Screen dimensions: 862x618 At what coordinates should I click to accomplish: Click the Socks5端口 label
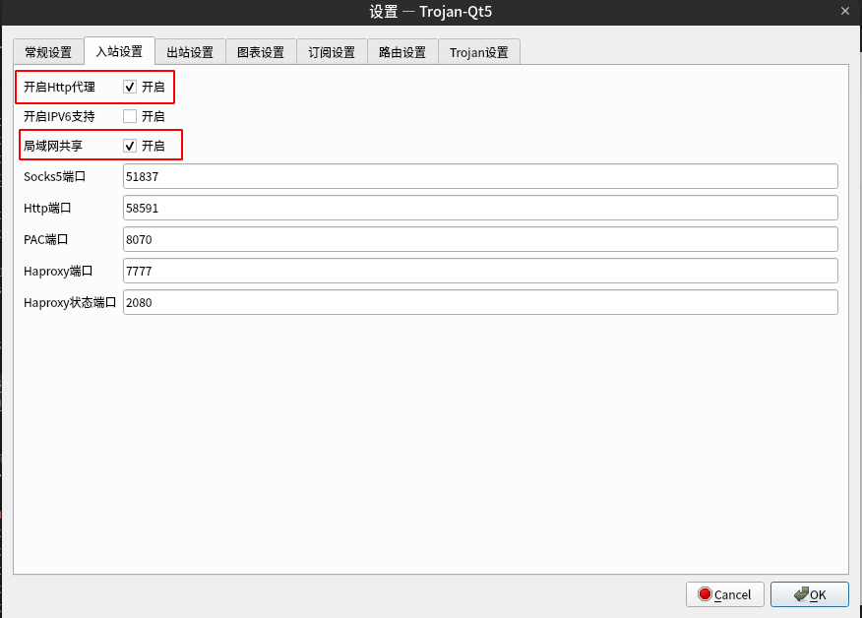click(x=54, y=176)
